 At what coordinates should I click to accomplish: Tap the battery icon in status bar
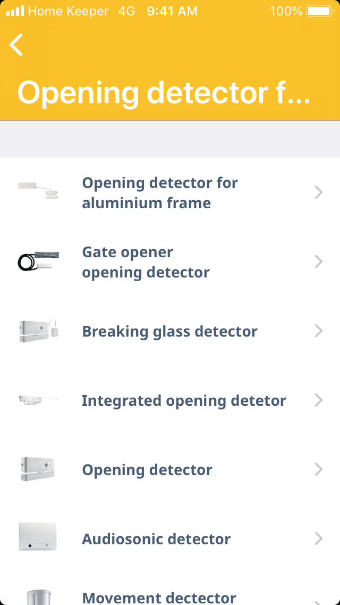tap(319, 11)
